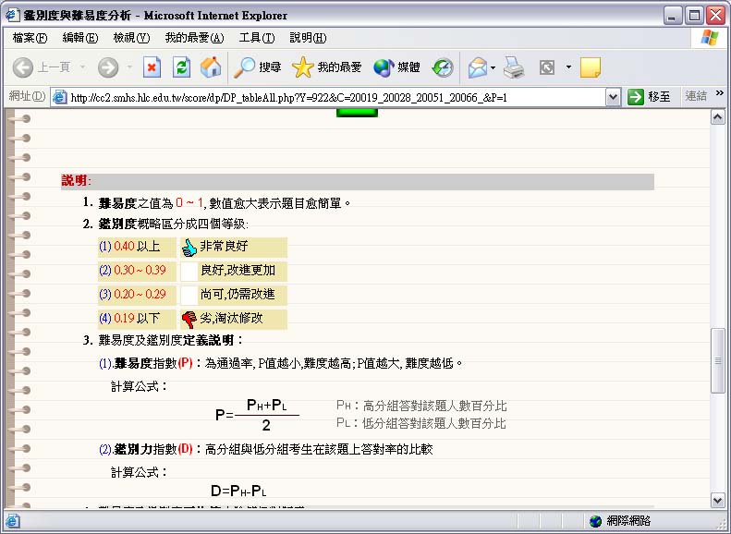
Task: Show the browsing History pane
Action: point(443,67)
